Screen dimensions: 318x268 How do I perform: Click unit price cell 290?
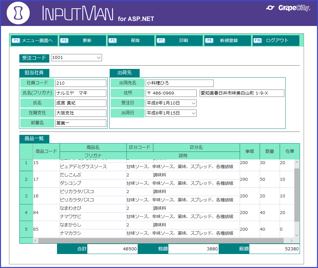[x=250, y=179]
